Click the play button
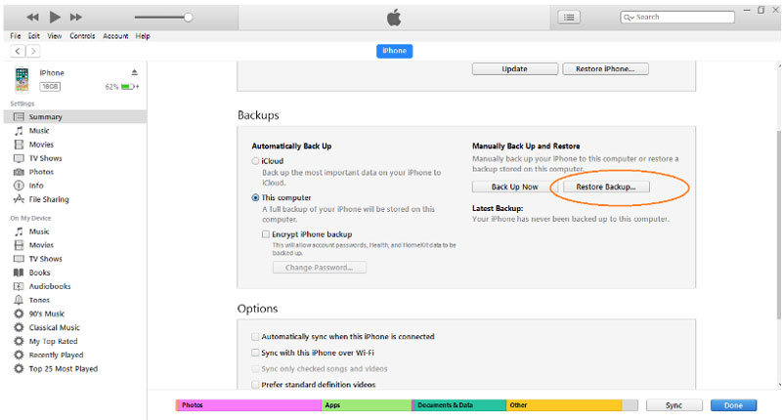The width and height of the screenshot is (782, 420). (55, 17)
